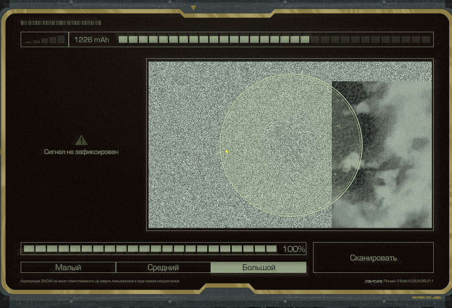Click the Сигнал не зафиксирован message
The height and width of the screenshot is (308, 452).
[81, 152]
